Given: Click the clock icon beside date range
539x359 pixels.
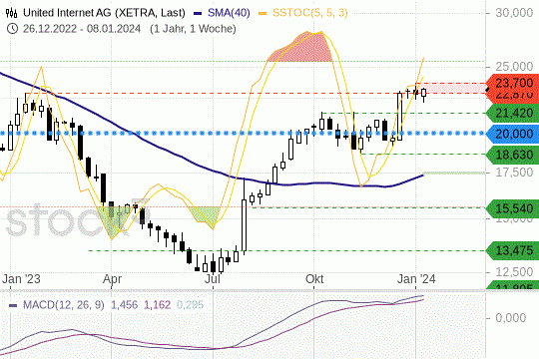Looking at the screenshot, I should [x=12, y=29].
